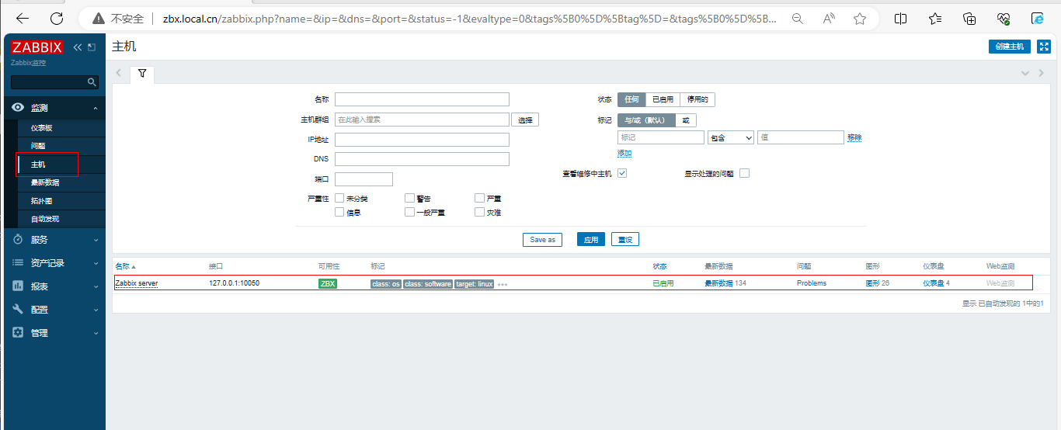
Task: Click the 创建主机 button
Action: point(1010,47)
